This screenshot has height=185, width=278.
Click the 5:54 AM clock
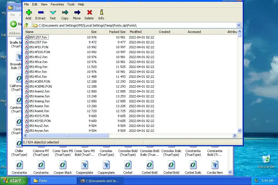tap(267, 181)
